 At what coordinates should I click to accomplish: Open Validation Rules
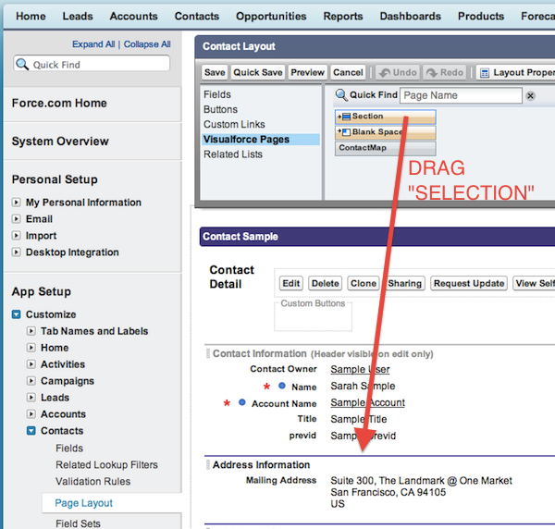click(92, 481)
